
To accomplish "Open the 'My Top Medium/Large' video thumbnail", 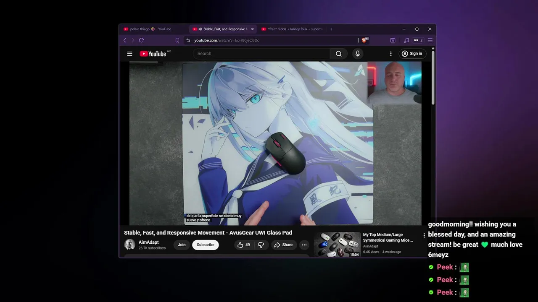I will (x=337, y=245).
